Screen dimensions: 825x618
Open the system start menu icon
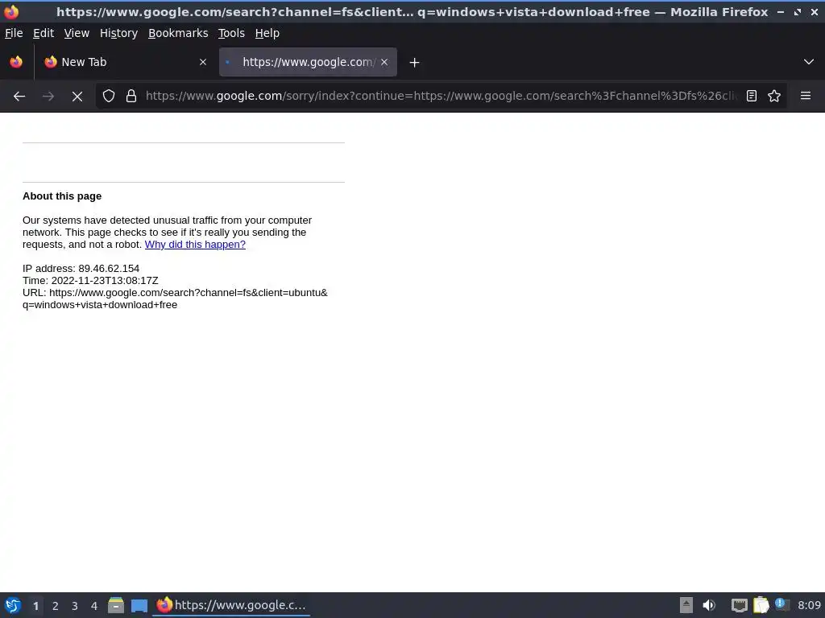coord(13,605)
